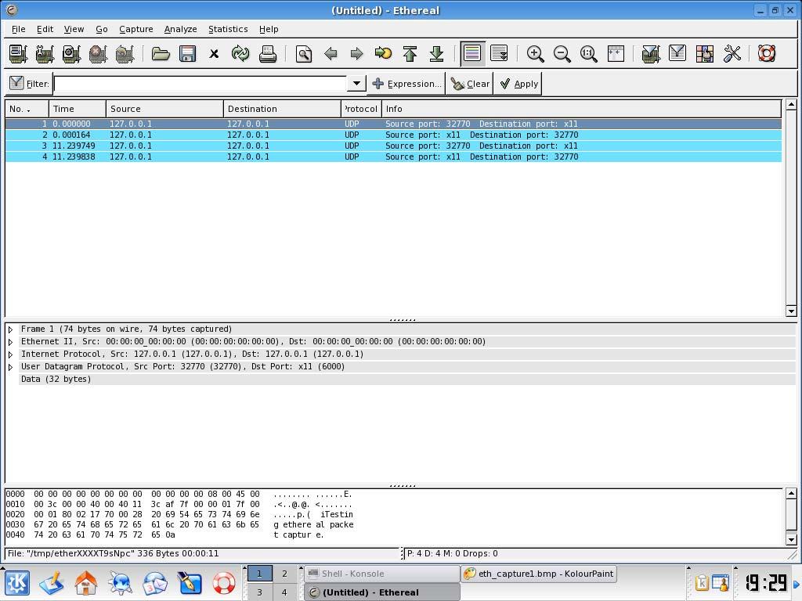Open the File menu
802x601 pixels.
pyautogui.click(x=19, y=29)
